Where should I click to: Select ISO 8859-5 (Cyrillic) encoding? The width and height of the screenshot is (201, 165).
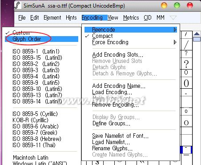(35, 114)
